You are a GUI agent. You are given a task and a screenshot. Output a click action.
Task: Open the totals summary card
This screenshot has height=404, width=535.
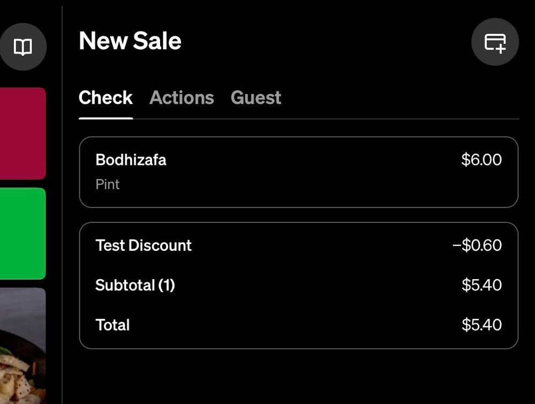(298, 286)
